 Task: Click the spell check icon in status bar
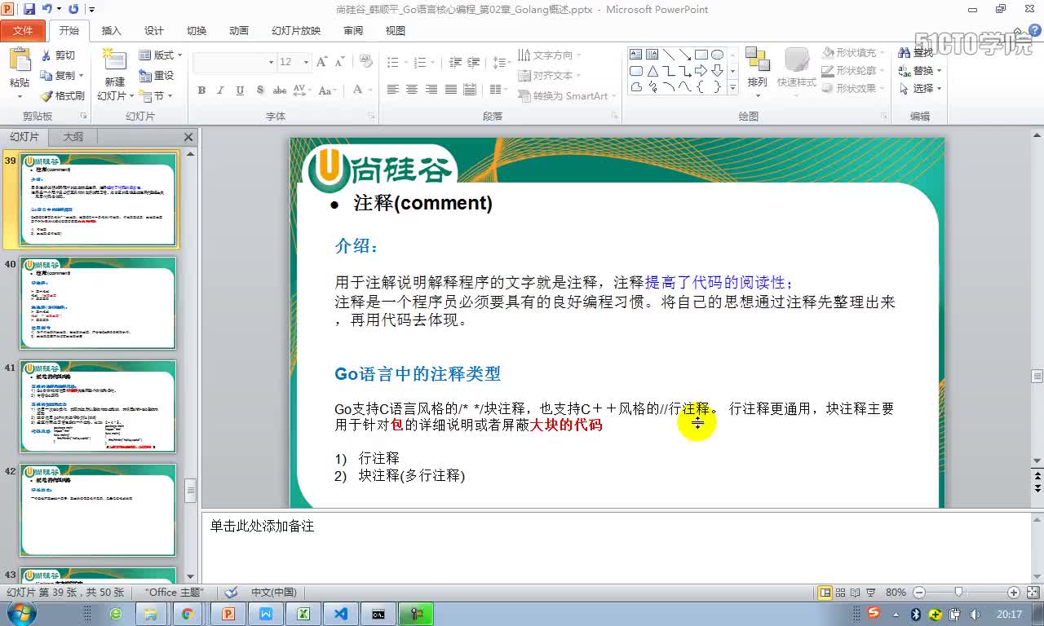click(x=232, y=593)
